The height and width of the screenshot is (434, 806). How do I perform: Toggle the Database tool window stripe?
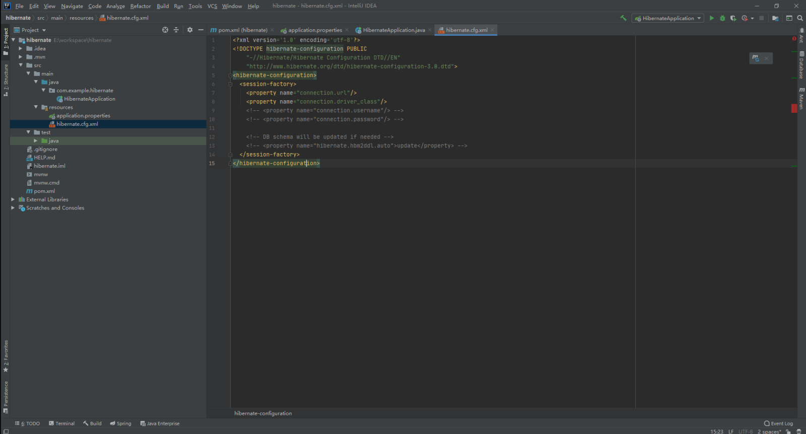pos(801,65)
